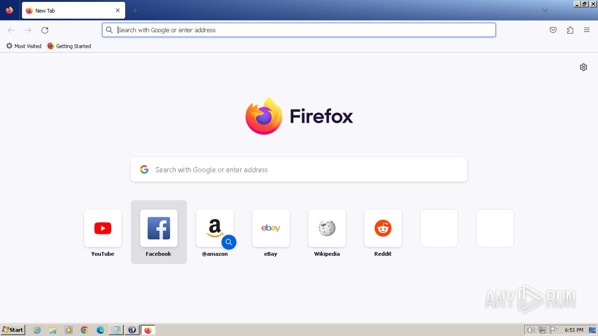
Task: Open the Wikipedia shortcut tile
Action: pos(327,228)
